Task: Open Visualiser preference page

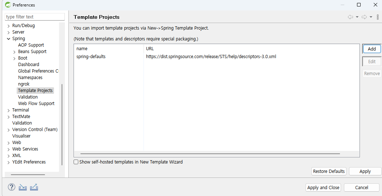Action: [21, 136]
